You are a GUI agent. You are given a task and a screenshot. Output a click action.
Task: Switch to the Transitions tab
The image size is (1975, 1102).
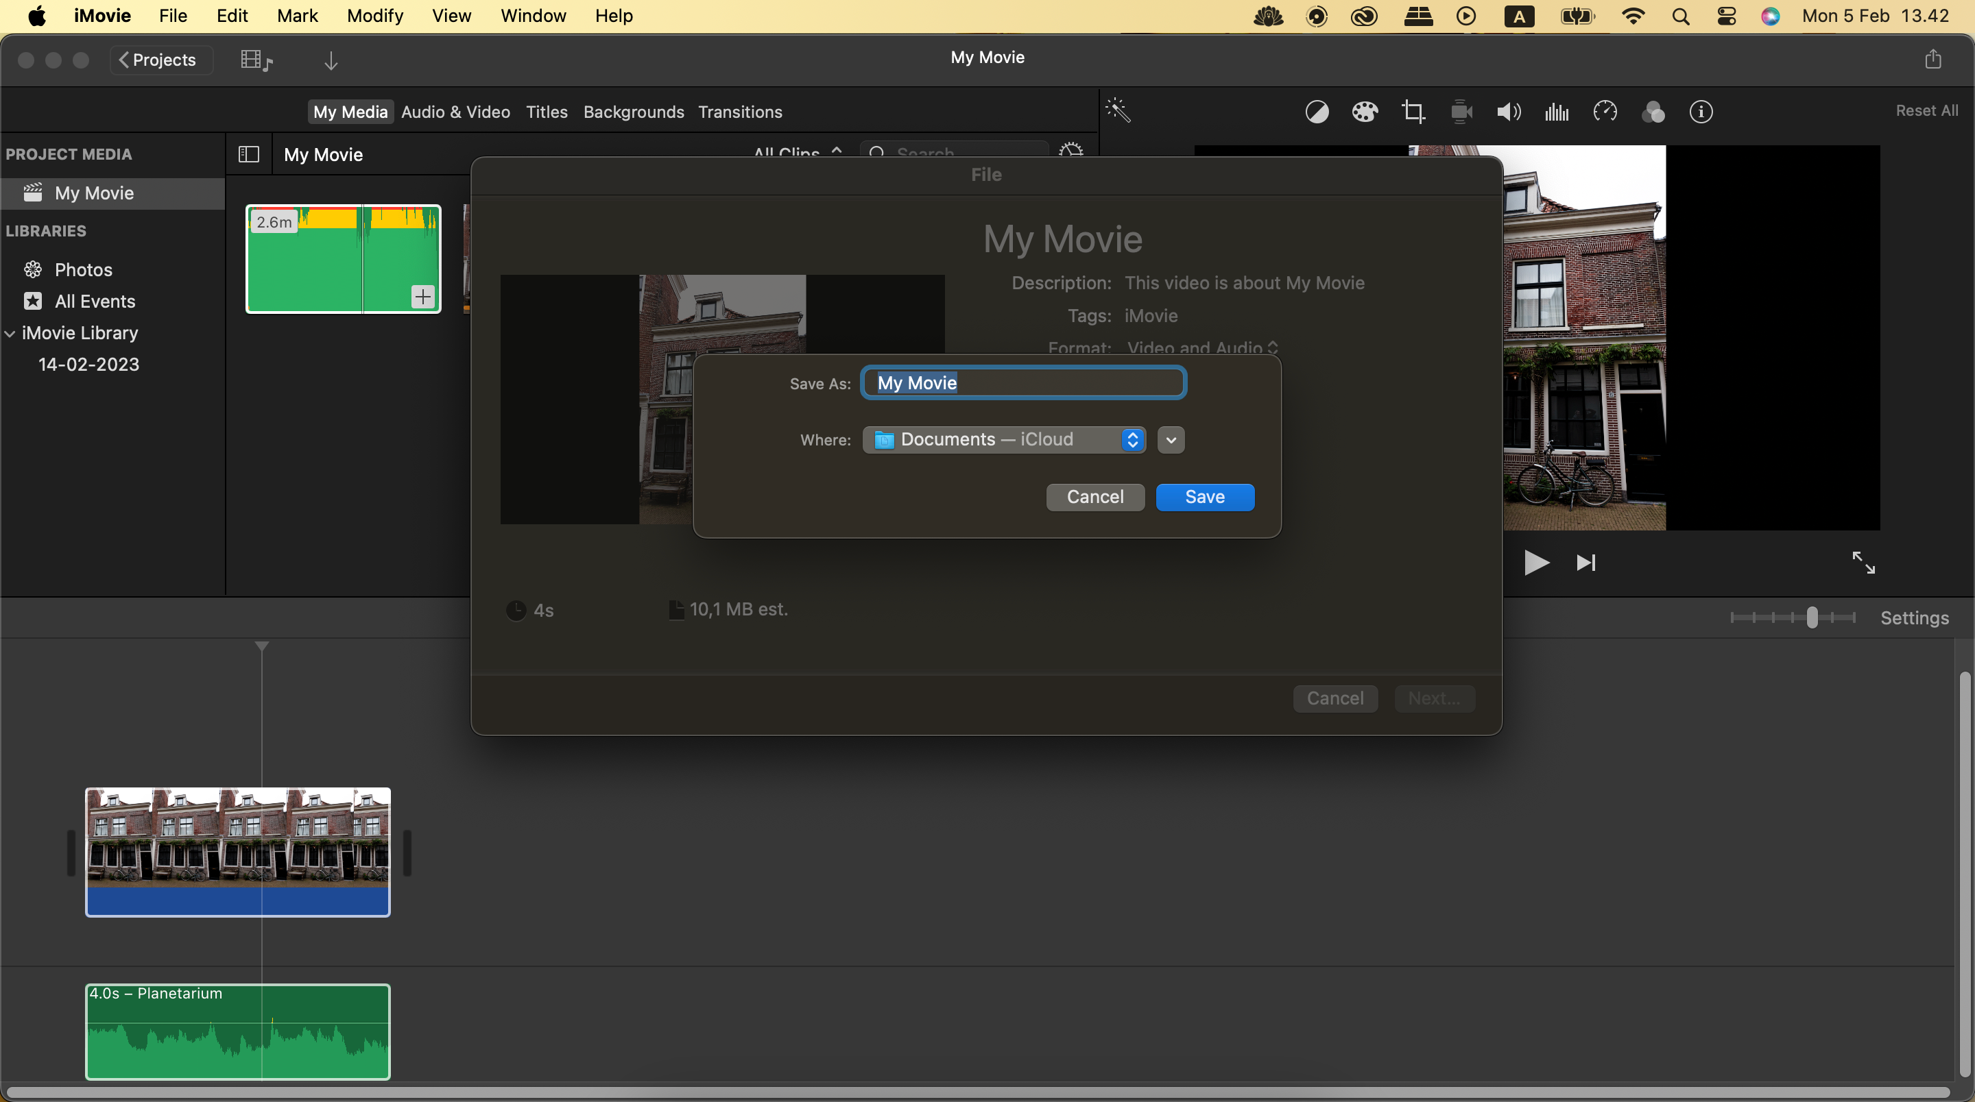(x=739, y=112)
